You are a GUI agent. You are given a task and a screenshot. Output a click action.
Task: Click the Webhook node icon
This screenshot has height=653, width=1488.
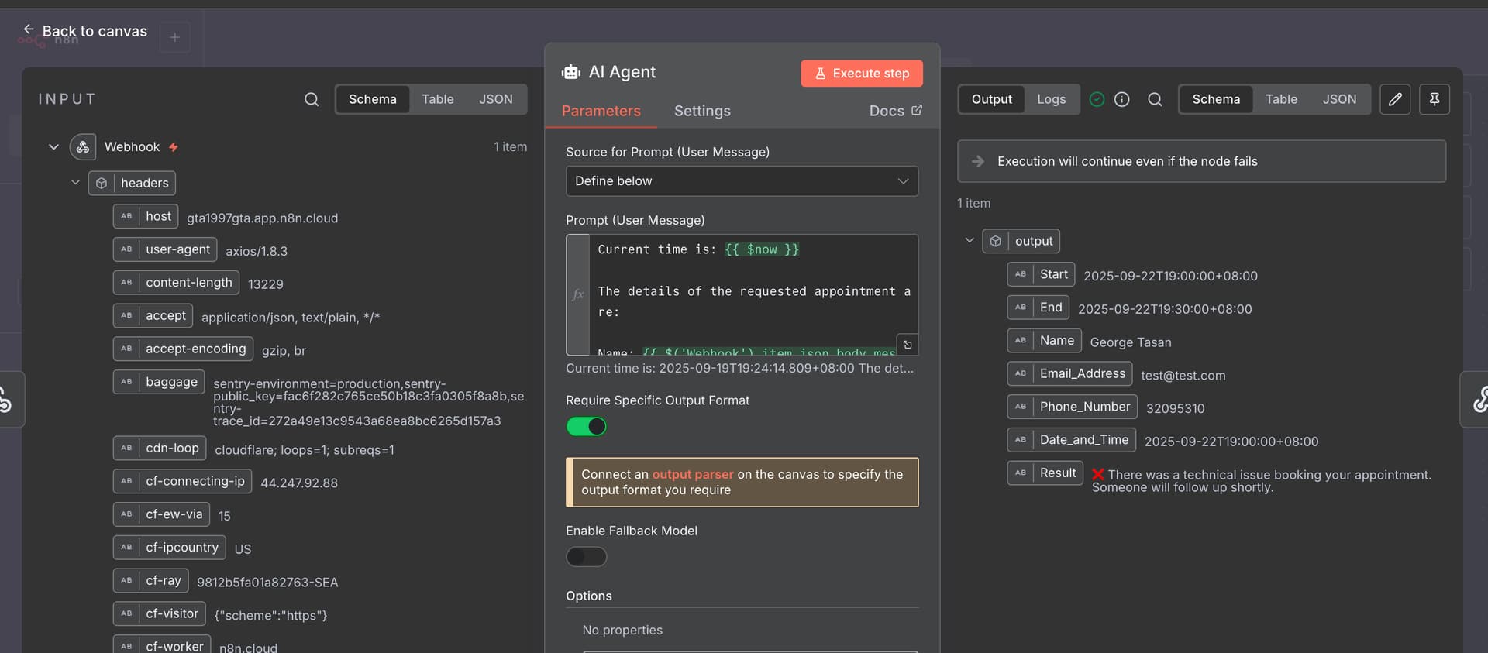(83, 146)
